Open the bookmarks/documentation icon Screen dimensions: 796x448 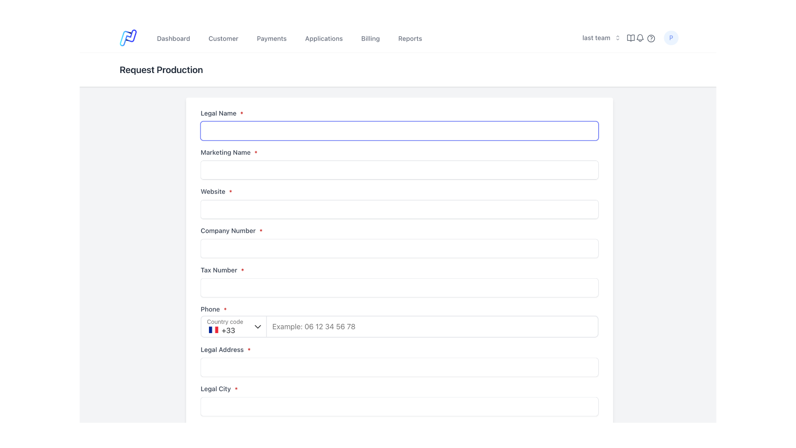[631, 38]
